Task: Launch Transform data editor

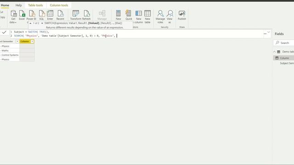Action: 76,15
